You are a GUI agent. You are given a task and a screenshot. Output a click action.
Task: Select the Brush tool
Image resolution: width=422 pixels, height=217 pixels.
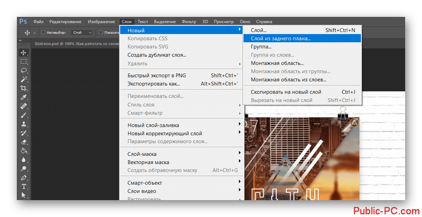24,115
